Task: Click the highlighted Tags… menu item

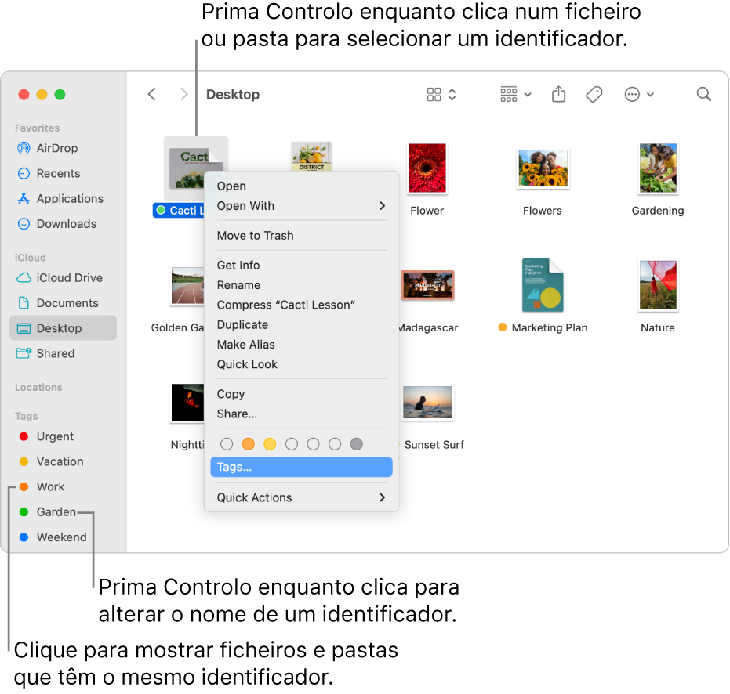Action: pyautogui.click(x=301, y=467)
